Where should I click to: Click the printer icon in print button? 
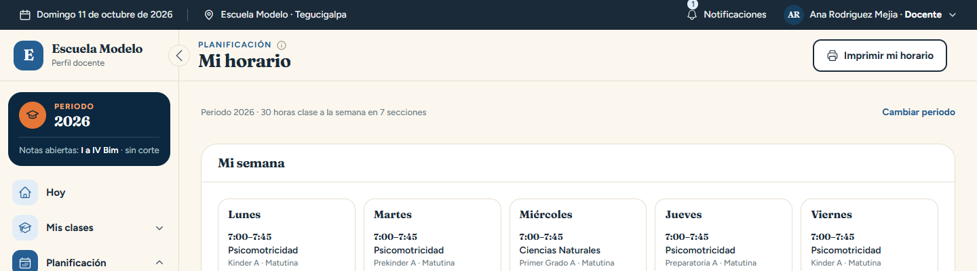pos(832,56)
